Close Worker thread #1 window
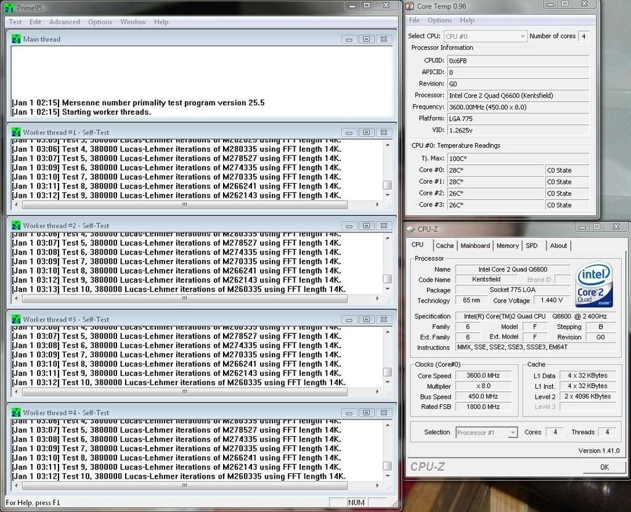Screen dimensions: 631x512 (384, 133)
